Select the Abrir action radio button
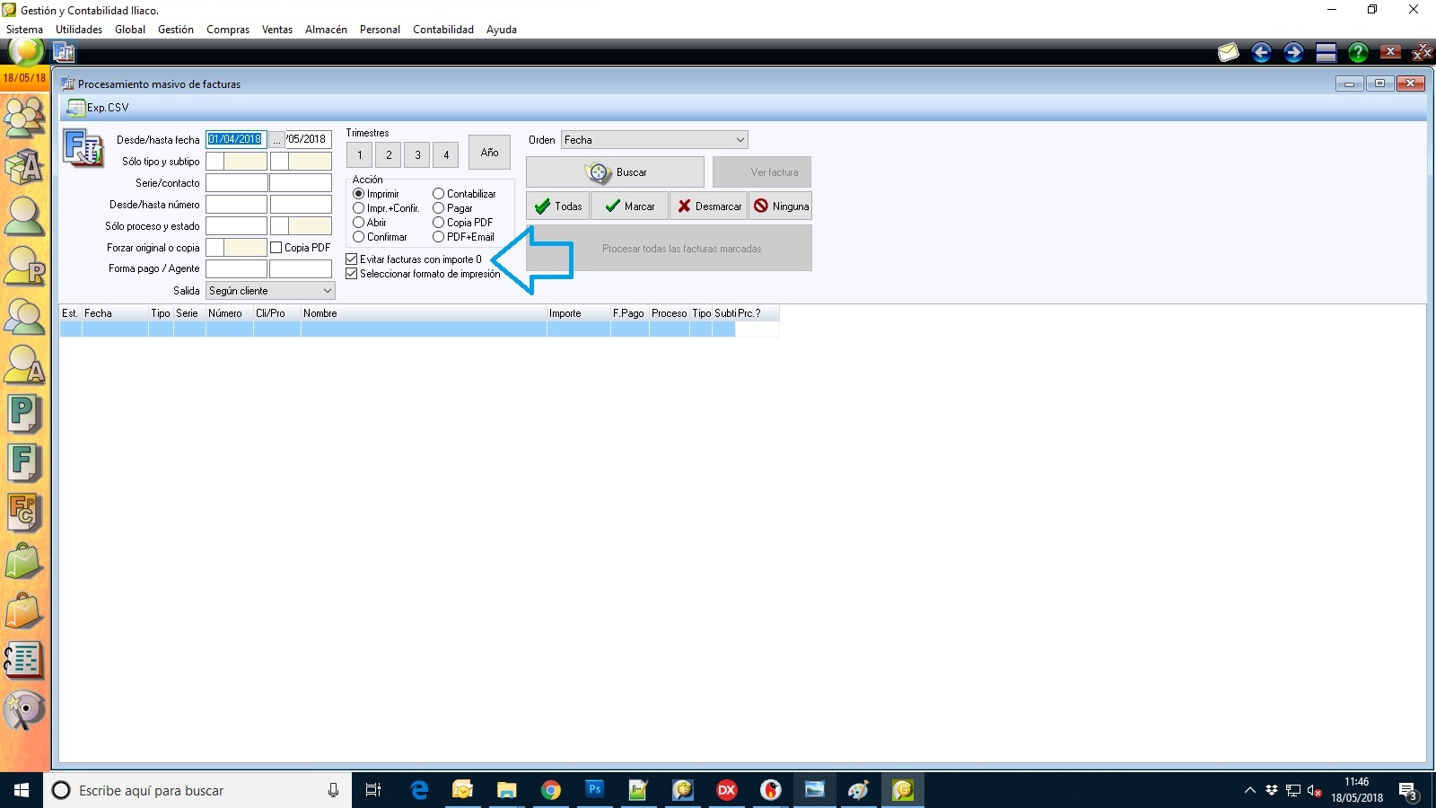Screen dimensions: 1436x808 point(358,223)
